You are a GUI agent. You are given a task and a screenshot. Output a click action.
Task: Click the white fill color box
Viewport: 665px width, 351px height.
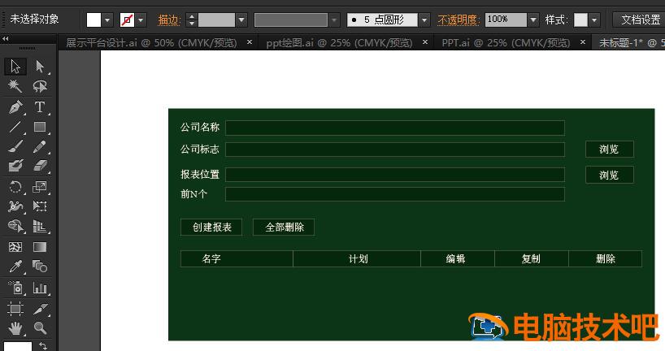tap(94, 19)
